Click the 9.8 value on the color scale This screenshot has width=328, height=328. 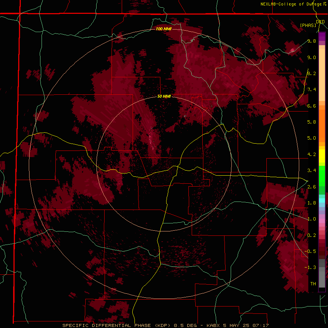click(312, 41)
